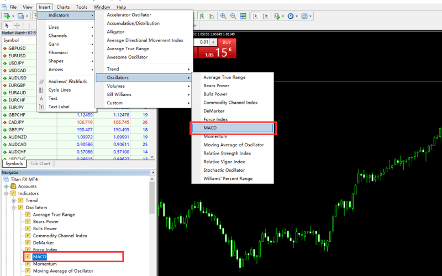Select Commodity Channel Index in Navigator
This screenshot has height=276, width=442.
tap(60, 236)
